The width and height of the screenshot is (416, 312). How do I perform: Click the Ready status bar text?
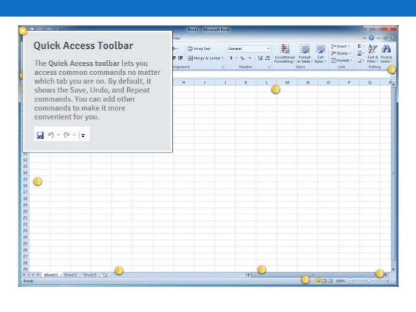coord(29,281)
